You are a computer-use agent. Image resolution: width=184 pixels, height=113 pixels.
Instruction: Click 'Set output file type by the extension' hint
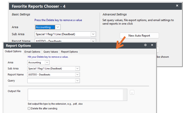[55, 104]
